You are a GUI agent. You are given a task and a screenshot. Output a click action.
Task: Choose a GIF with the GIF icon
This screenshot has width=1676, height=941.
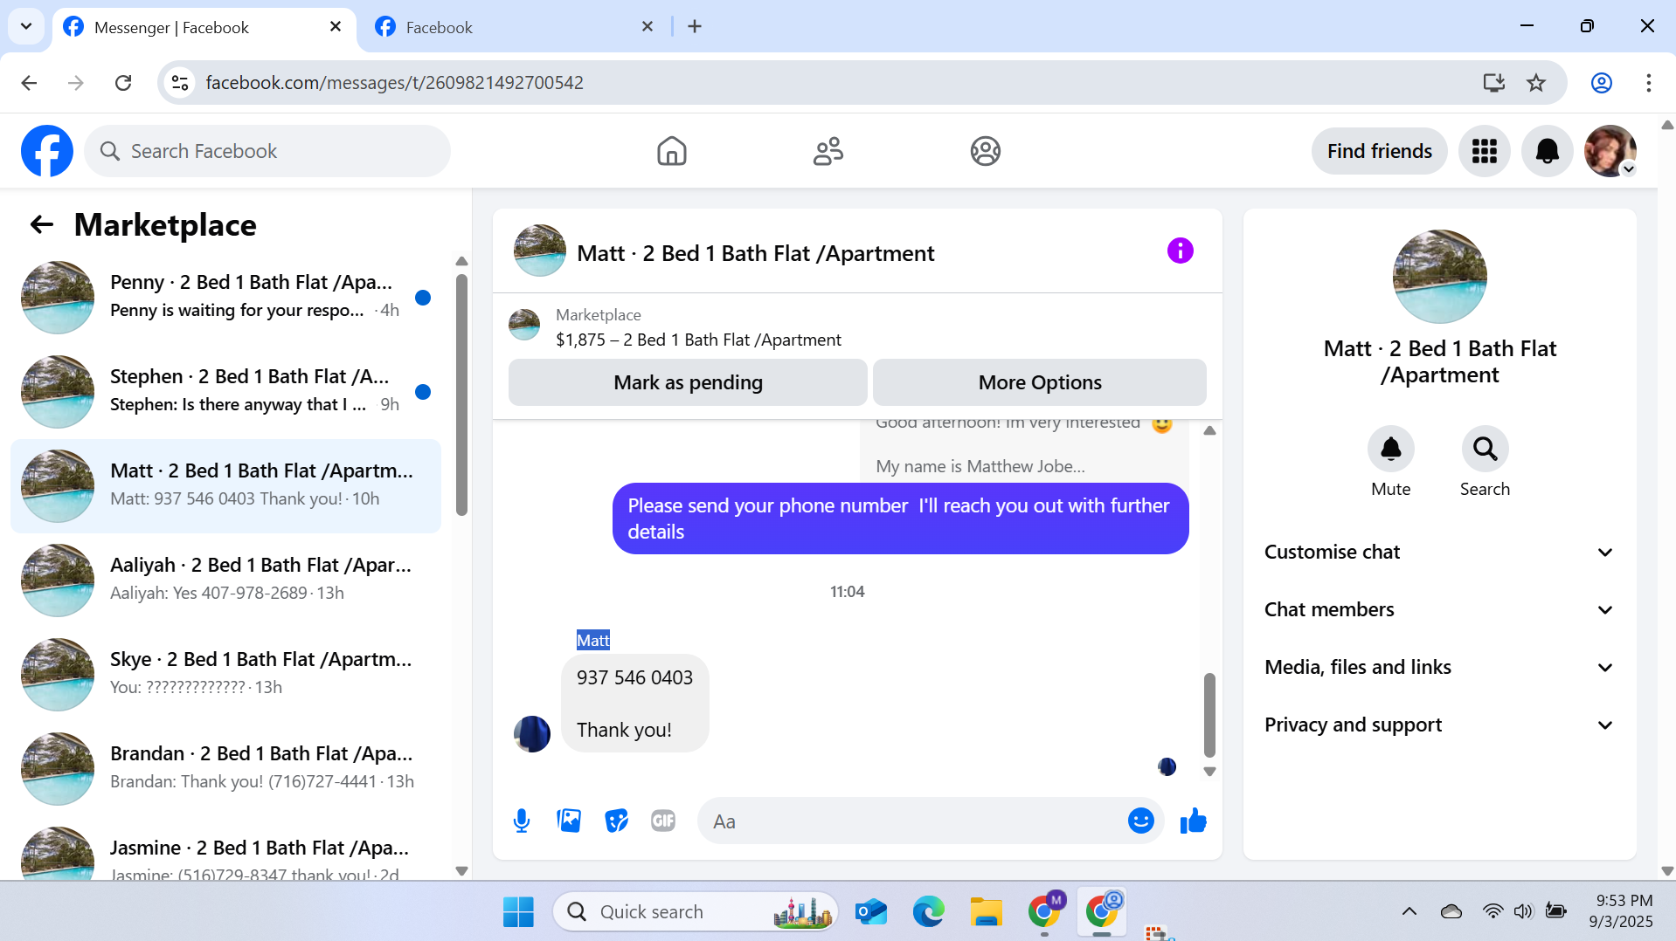[663, 821]
